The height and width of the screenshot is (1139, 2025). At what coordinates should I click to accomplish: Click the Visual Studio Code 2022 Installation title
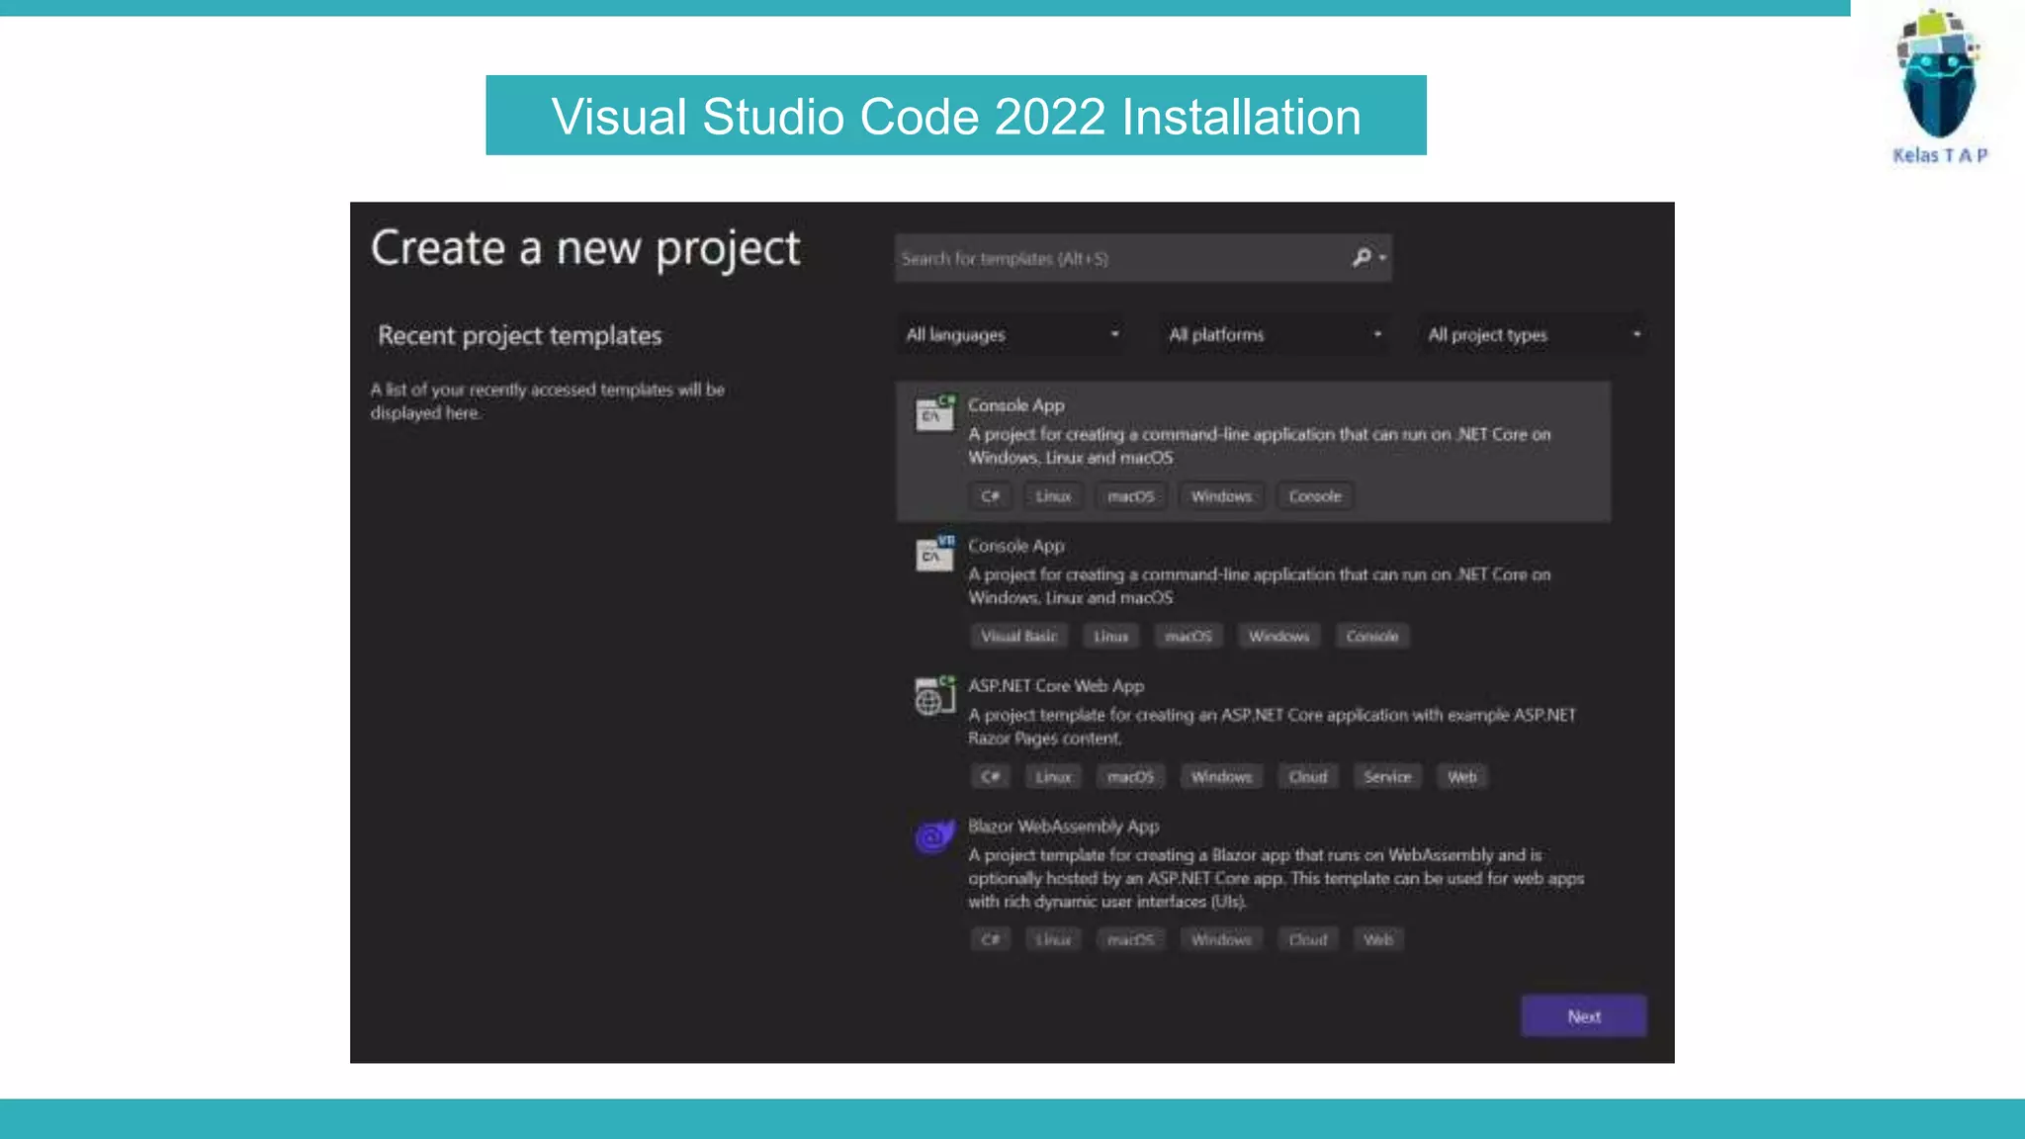click(955, 116)
